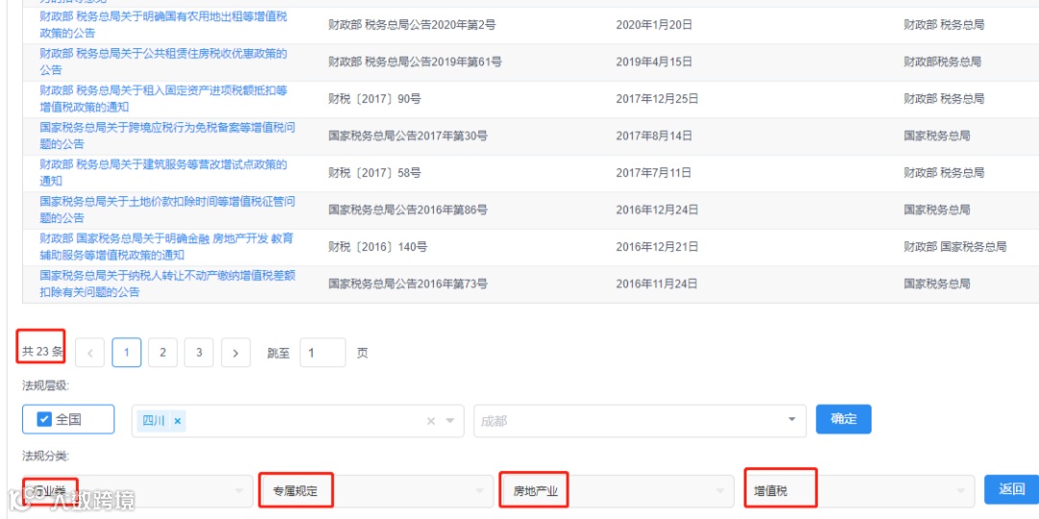Select the date 2016年12月21日
Image resolution: width=1039 pixels, height=519 pixels.
657,248
